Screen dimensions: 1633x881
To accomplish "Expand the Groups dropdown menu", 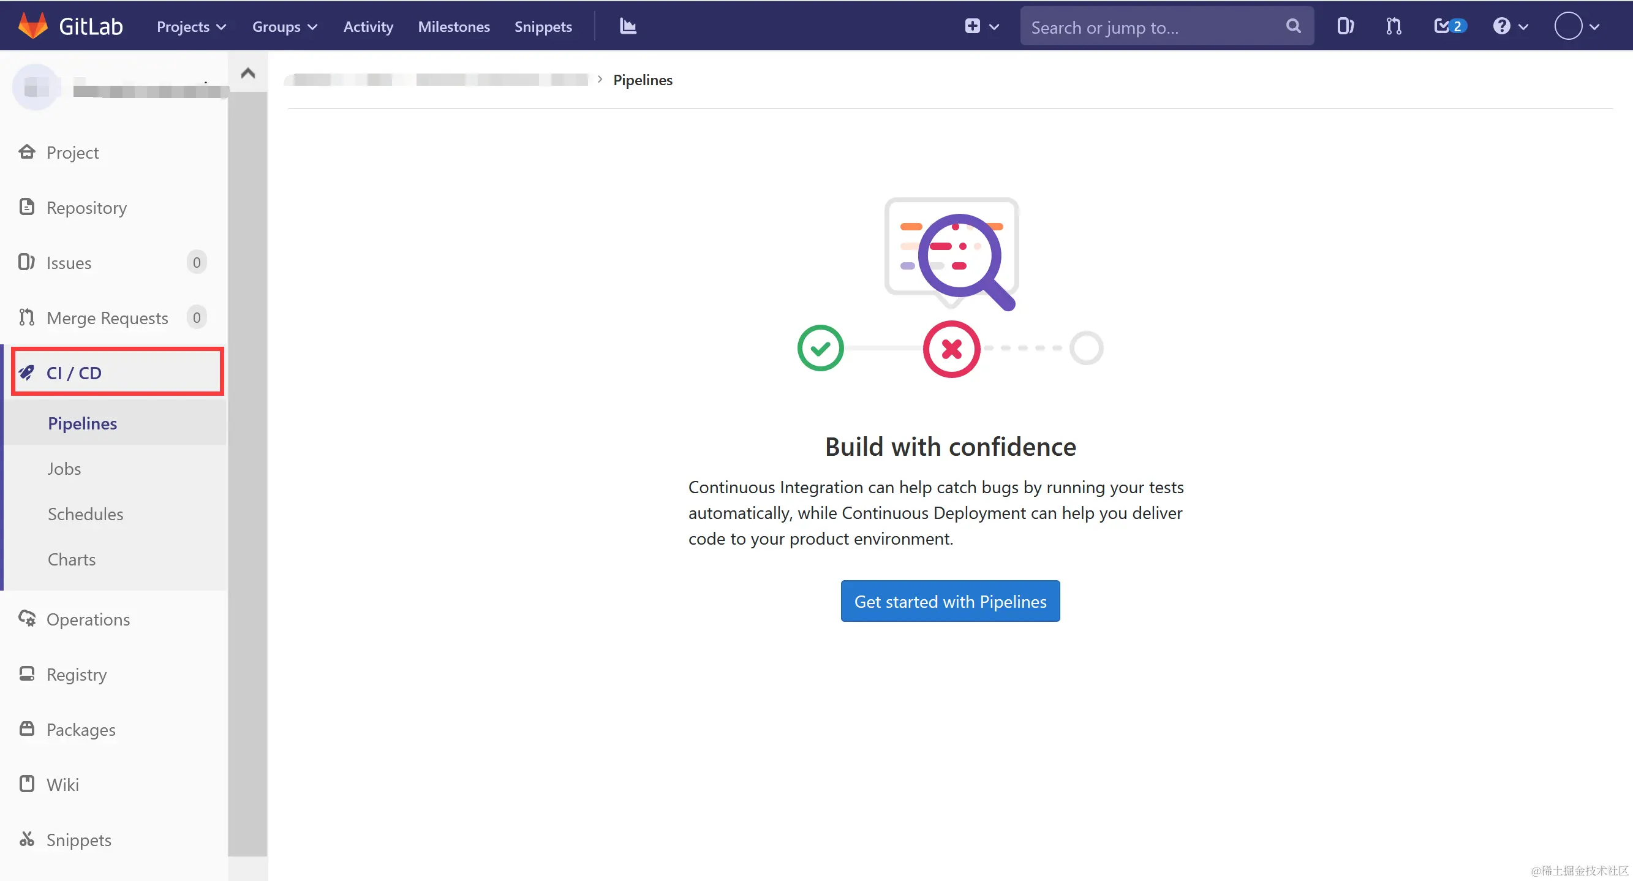I will click(284, 26).
